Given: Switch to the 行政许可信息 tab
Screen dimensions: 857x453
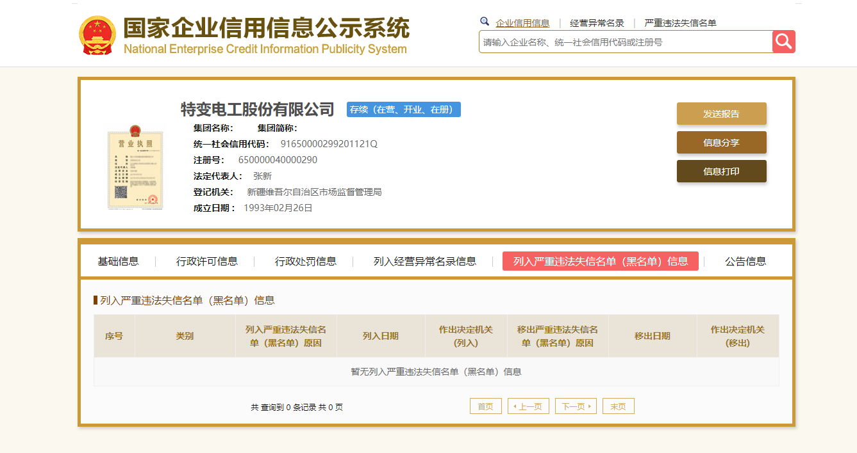Looking at the screenshot, I should pyautogui.click(x=207, y=261).
